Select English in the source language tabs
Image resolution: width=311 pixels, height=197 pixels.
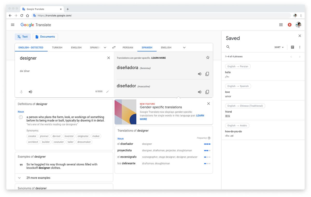[76, 48]
